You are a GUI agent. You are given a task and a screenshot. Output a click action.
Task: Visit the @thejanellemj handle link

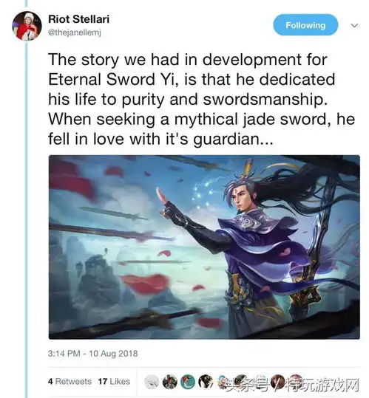click(75, 32)
